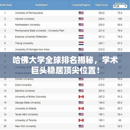Viewport: 130px width, 130px height.
Task: Click the US flag in Northwestern University row
Action: (x=81, y=25)
